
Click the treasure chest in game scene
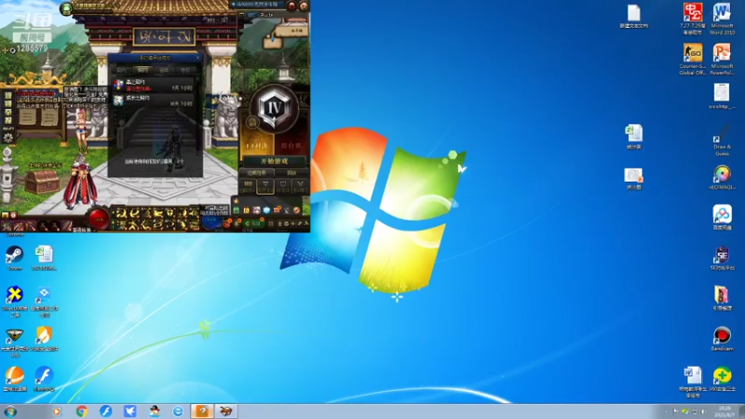click(43, 182)
